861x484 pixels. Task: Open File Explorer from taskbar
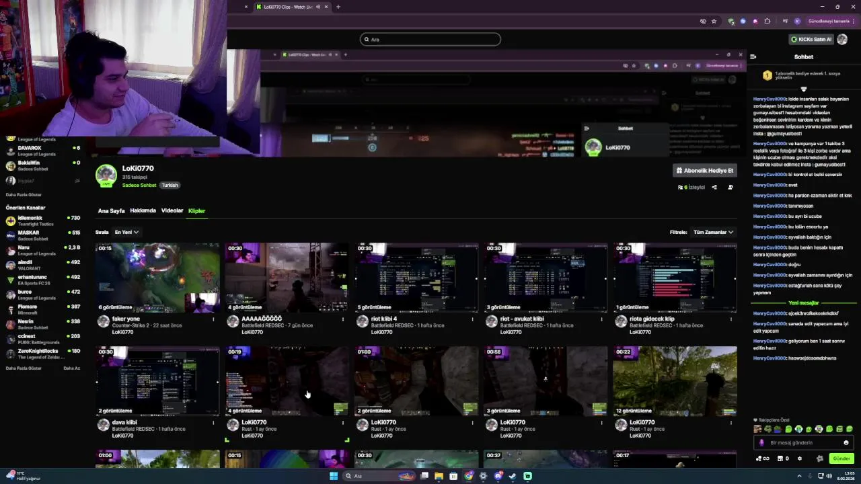tap(439, 476)
